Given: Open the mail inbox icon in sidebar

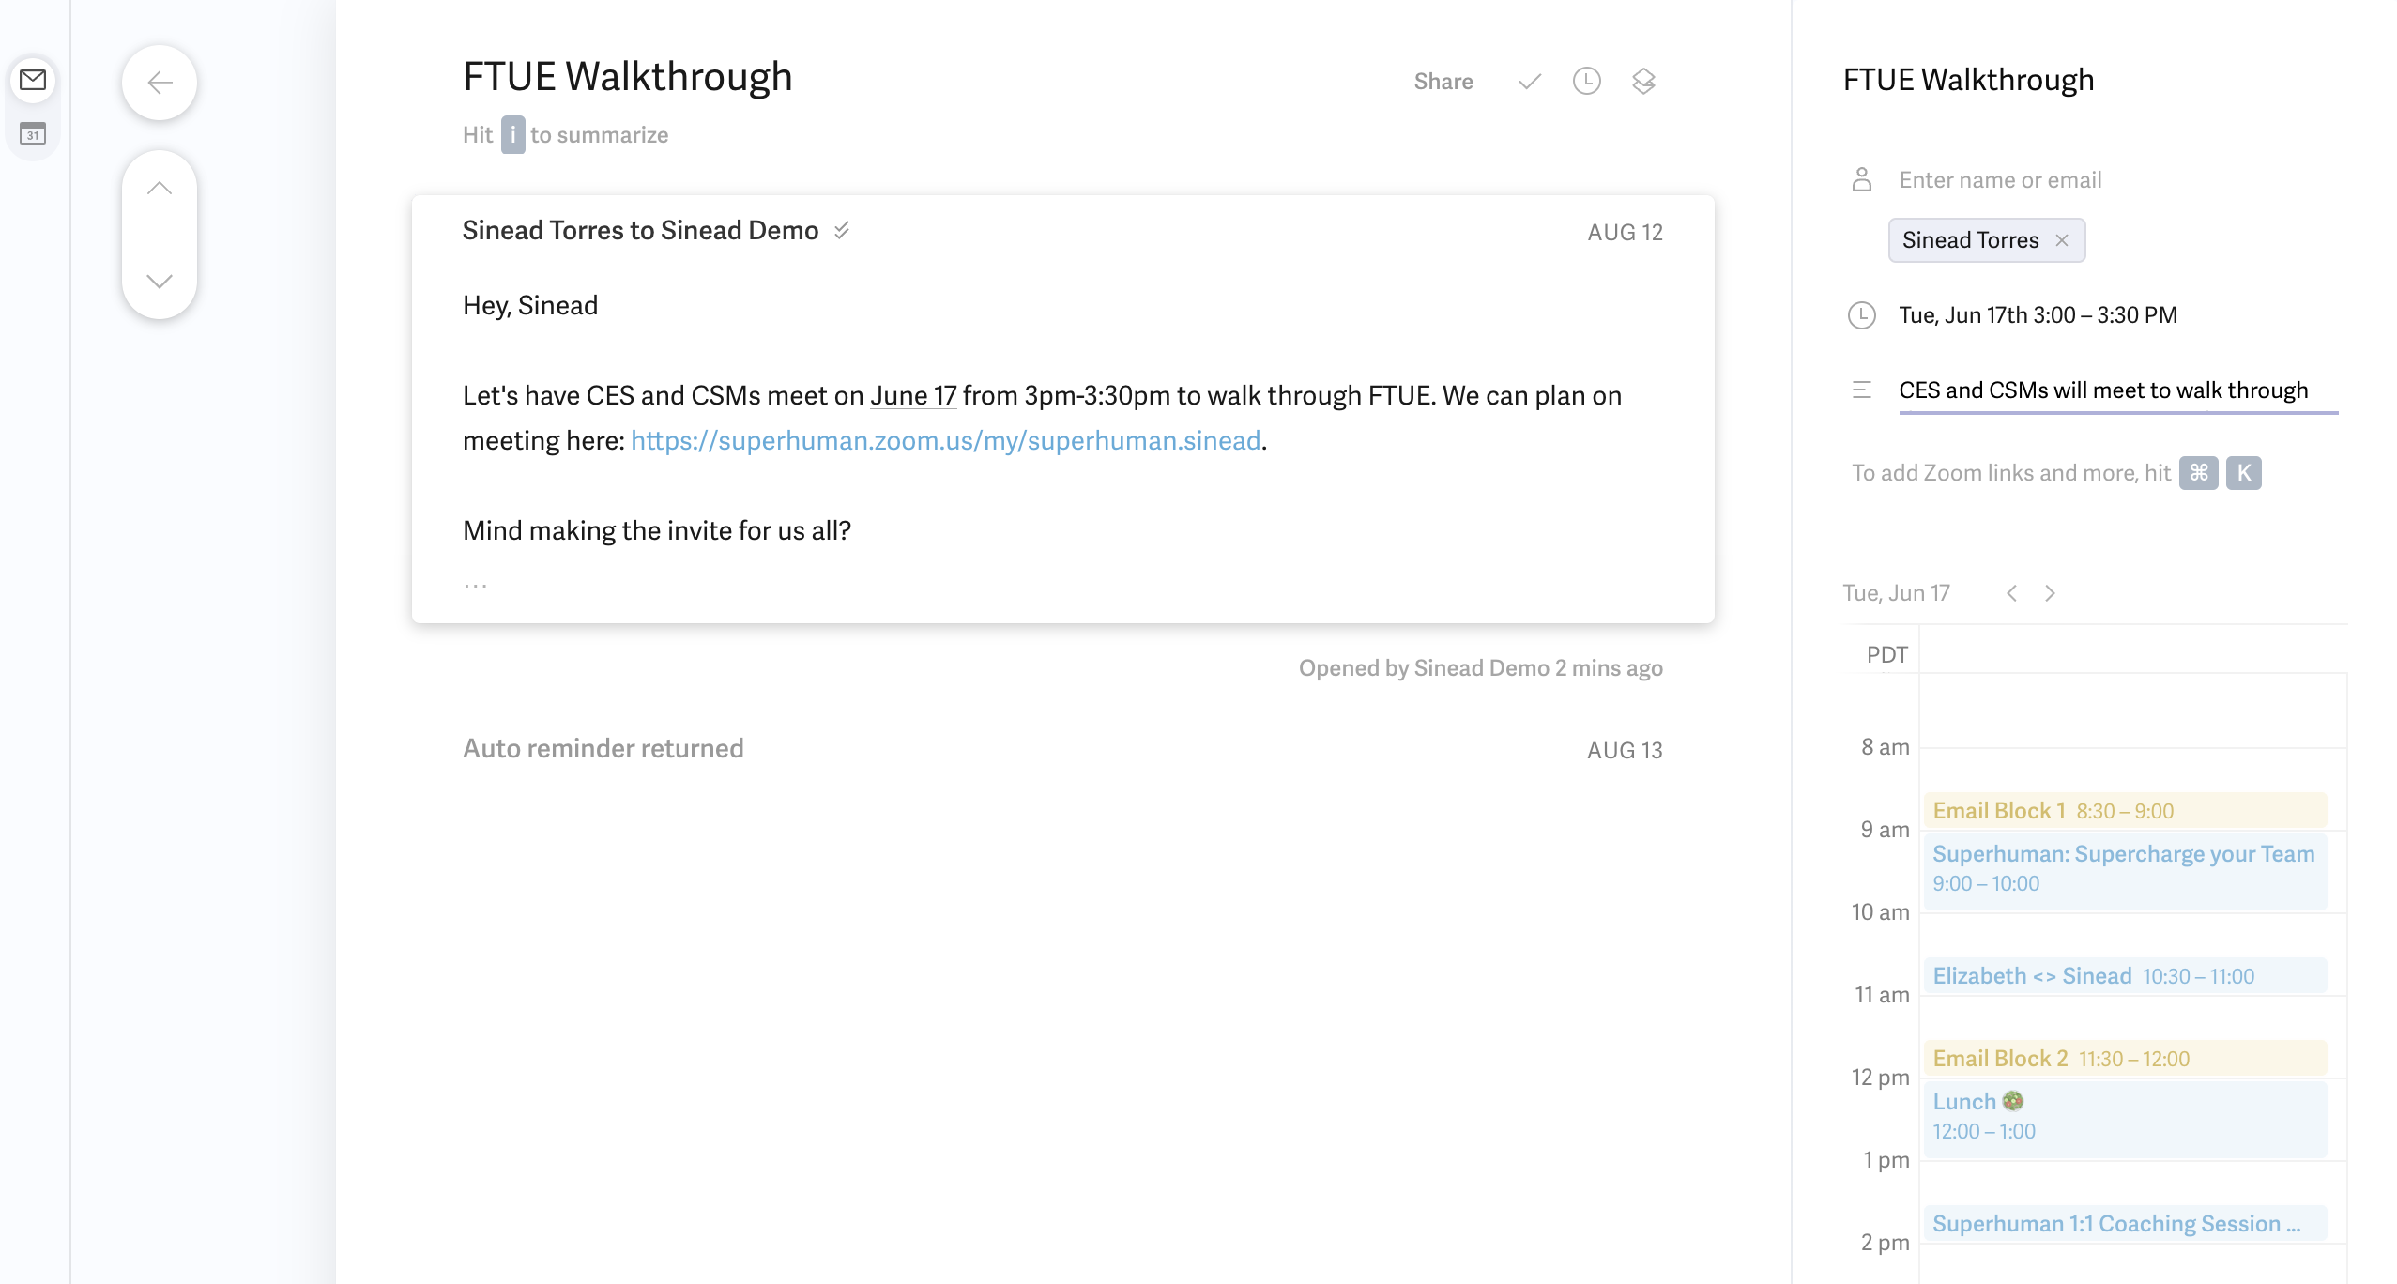Looking at the screenshot, I should click(x=33, y=80).
